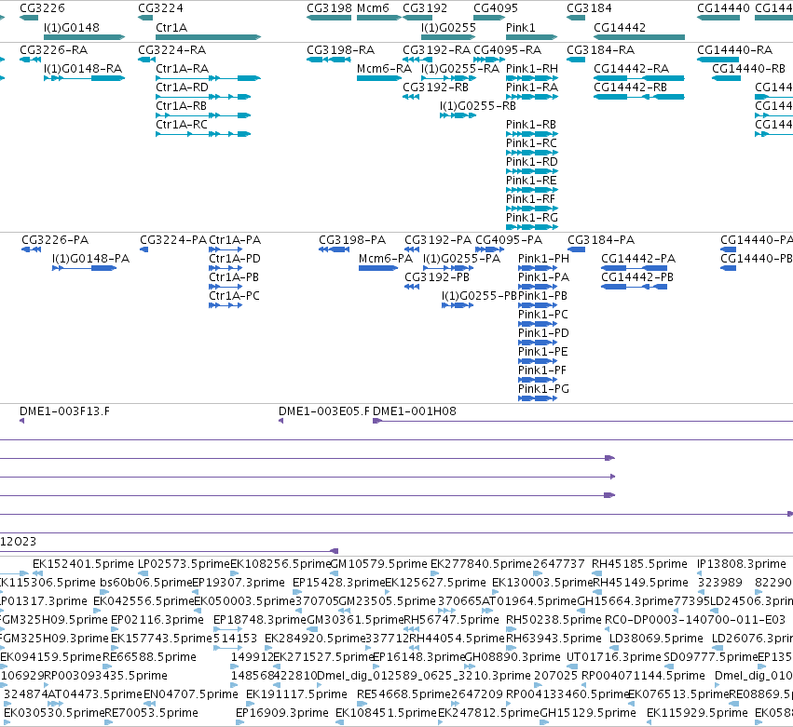Select protein Ctr1A-PC
Screen dimensions: 793x727
(226, 305)
